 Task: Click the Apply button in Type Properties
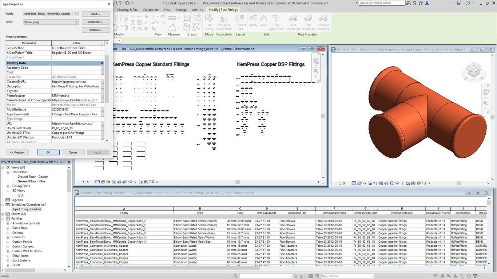point(98,152)
